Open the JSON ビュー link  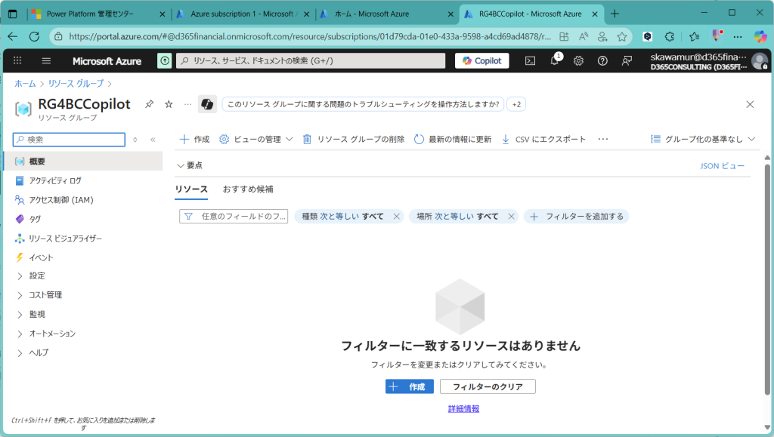click(722, 166)
